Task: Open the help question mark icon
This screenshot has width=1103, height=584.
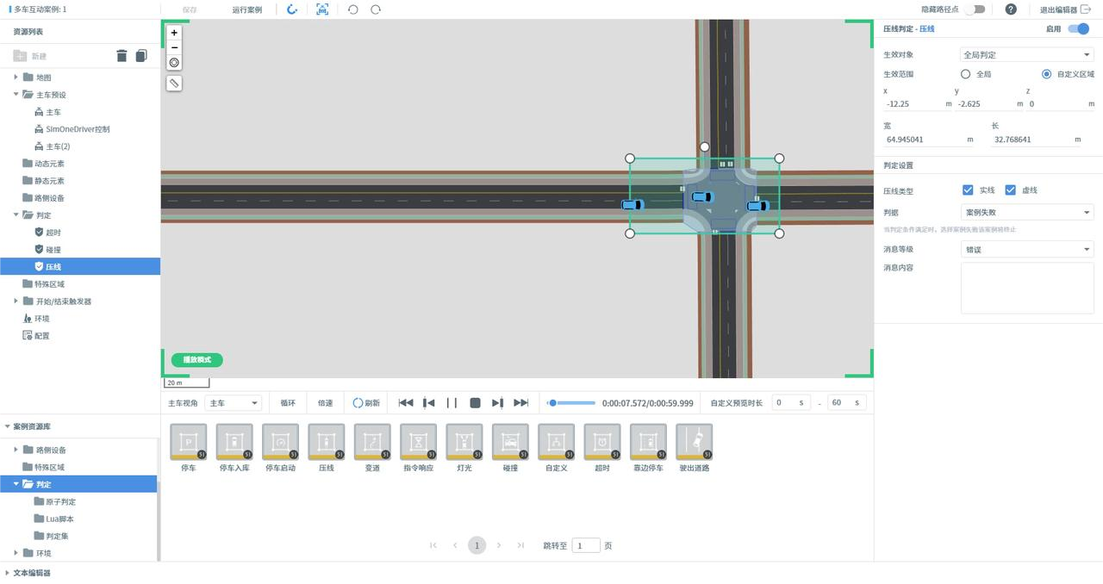Action: [1011, 9]
